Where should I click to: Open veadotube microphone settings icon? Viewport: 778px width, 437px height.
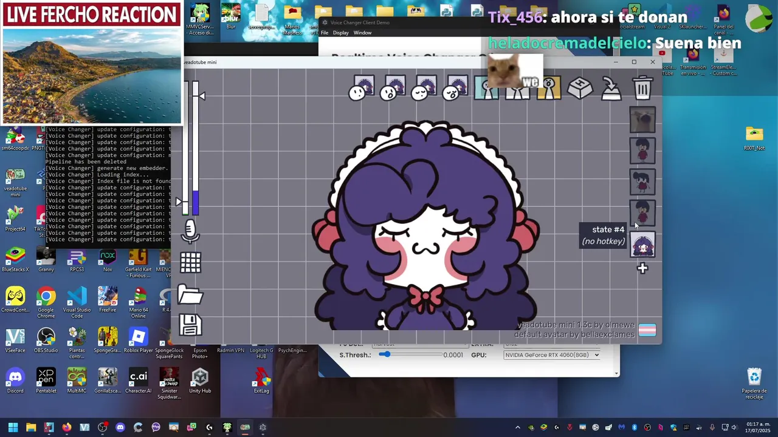point(190,231)
